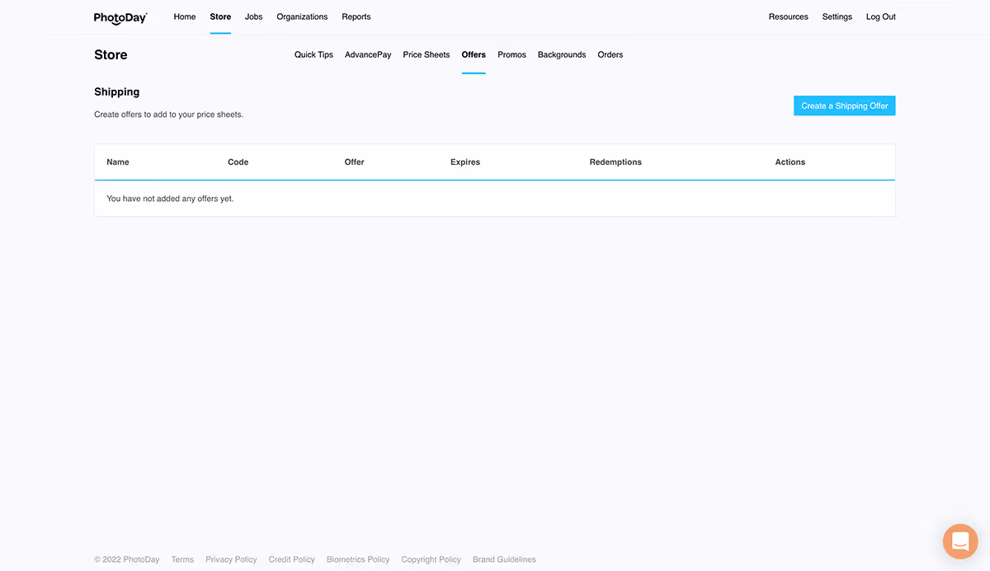
Task: Open the Terms footer link
Action: 182,559
